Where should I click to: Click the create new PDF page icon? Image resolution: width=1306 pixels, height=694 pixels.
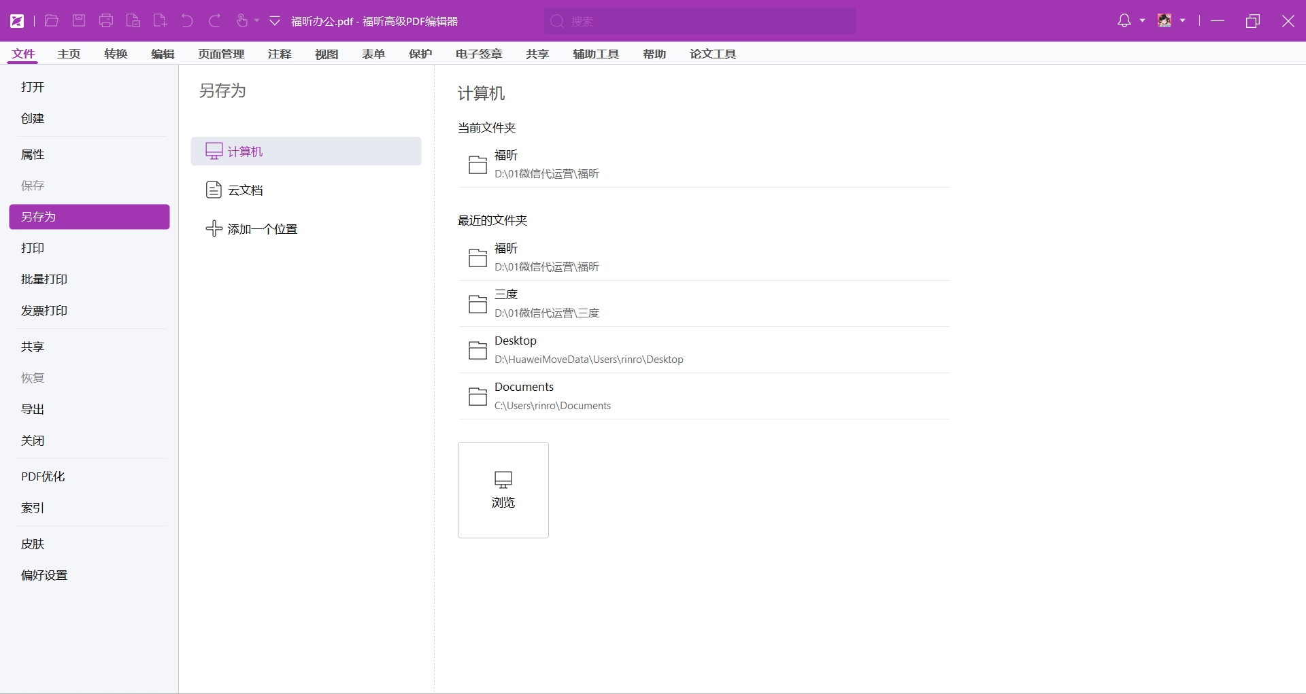[160, 21]
